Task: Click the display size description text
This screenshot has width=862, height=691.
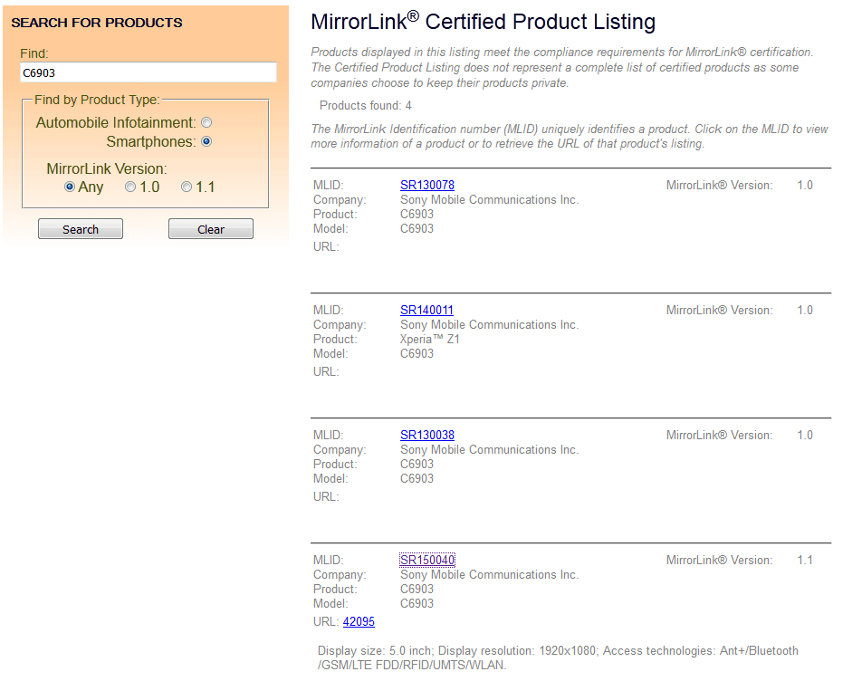Action: 558,658
